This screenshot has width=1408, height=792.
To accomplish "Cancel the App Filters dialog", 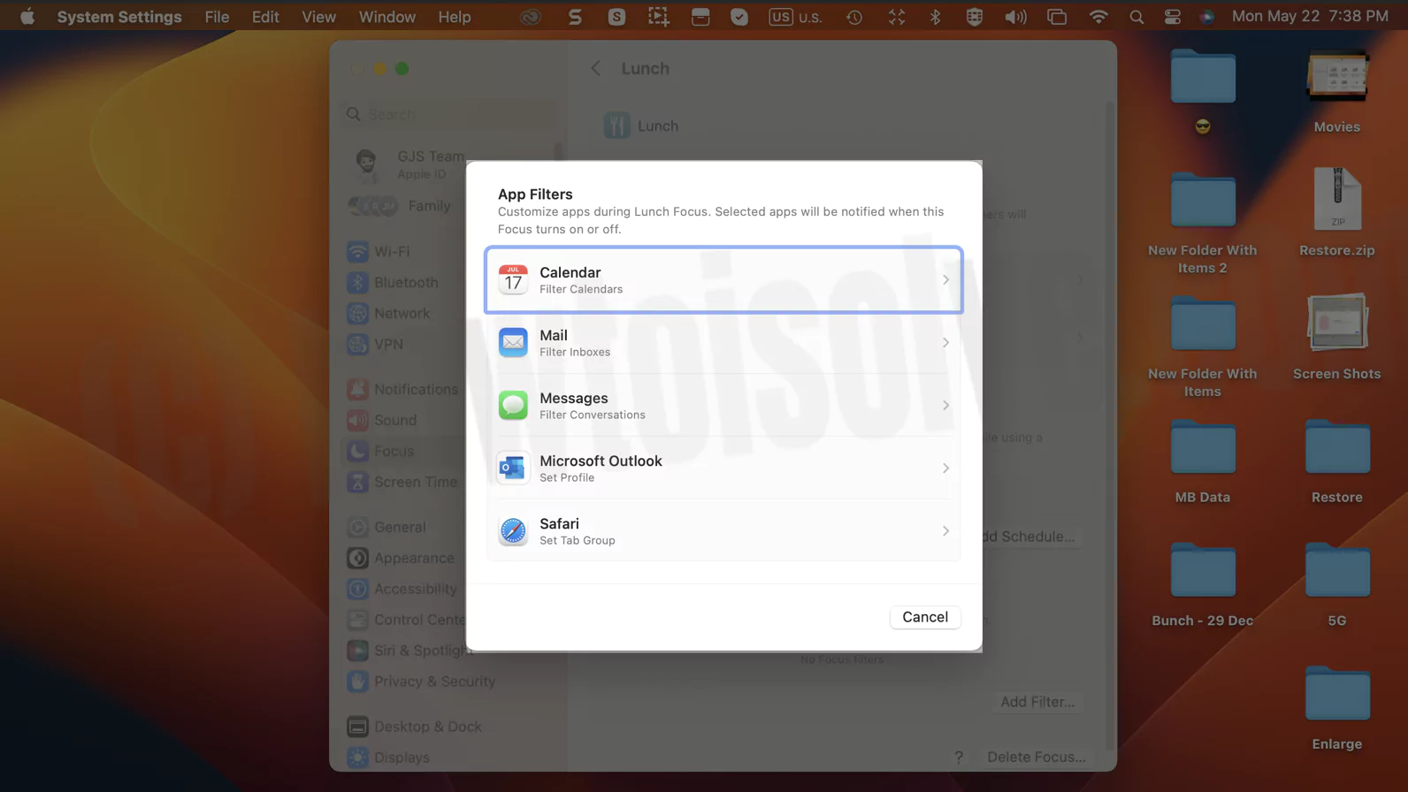I will pos(925,617).
